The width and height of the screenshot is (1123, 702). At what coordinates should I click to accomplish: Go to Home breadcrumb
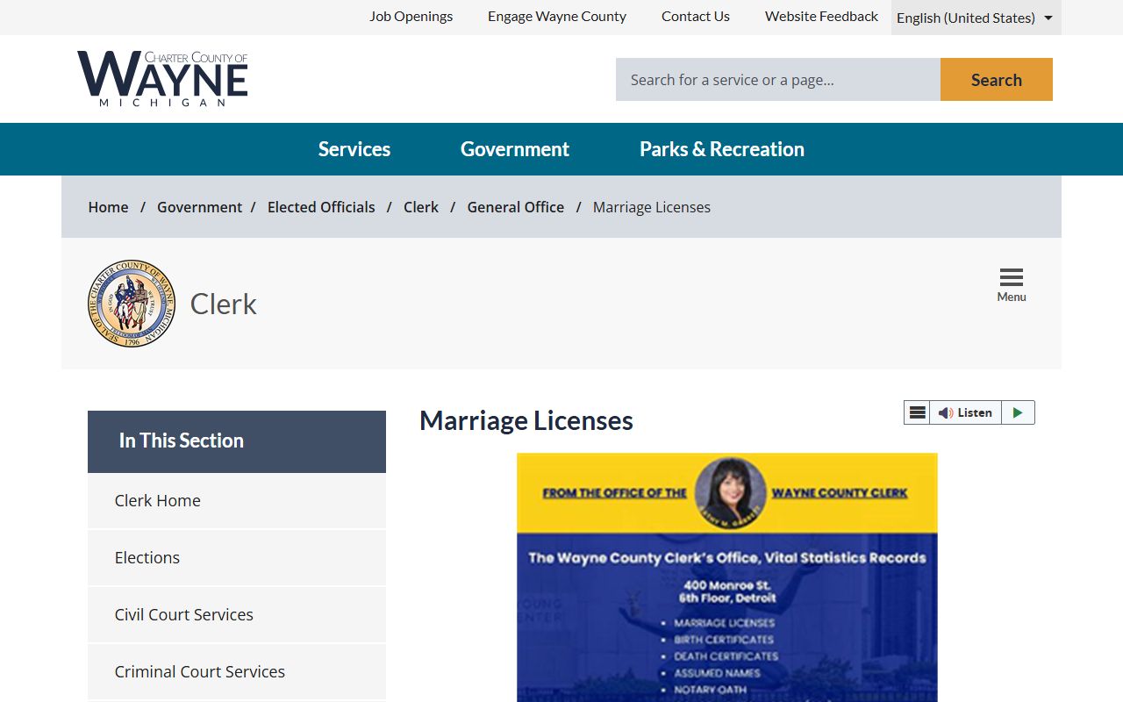click(108, 207)
